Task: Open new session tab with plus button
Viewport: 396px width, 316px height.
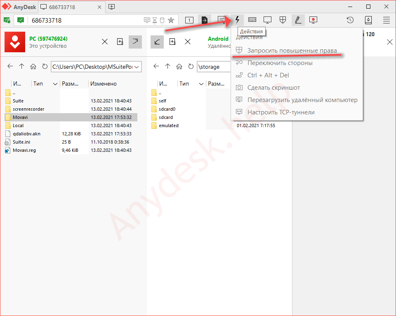Action: pyautogui.click(x=111, y=7)
